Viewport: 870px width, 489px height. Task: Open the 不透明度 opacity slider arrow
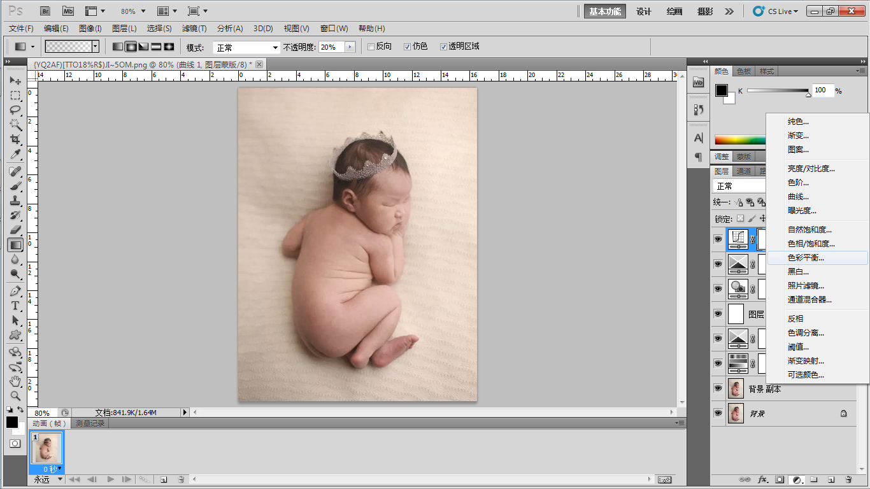[350, 47]
